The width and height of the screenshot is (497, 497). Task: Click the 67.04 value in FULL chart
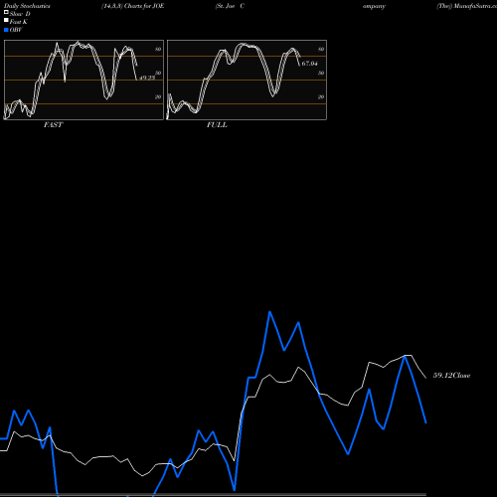310,64
